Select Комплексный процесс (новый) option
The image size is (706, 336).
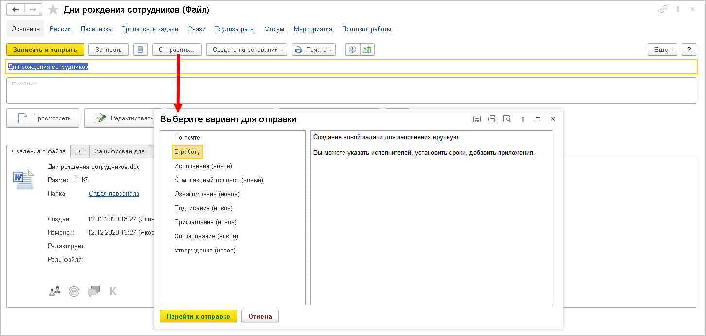(219, 180)
